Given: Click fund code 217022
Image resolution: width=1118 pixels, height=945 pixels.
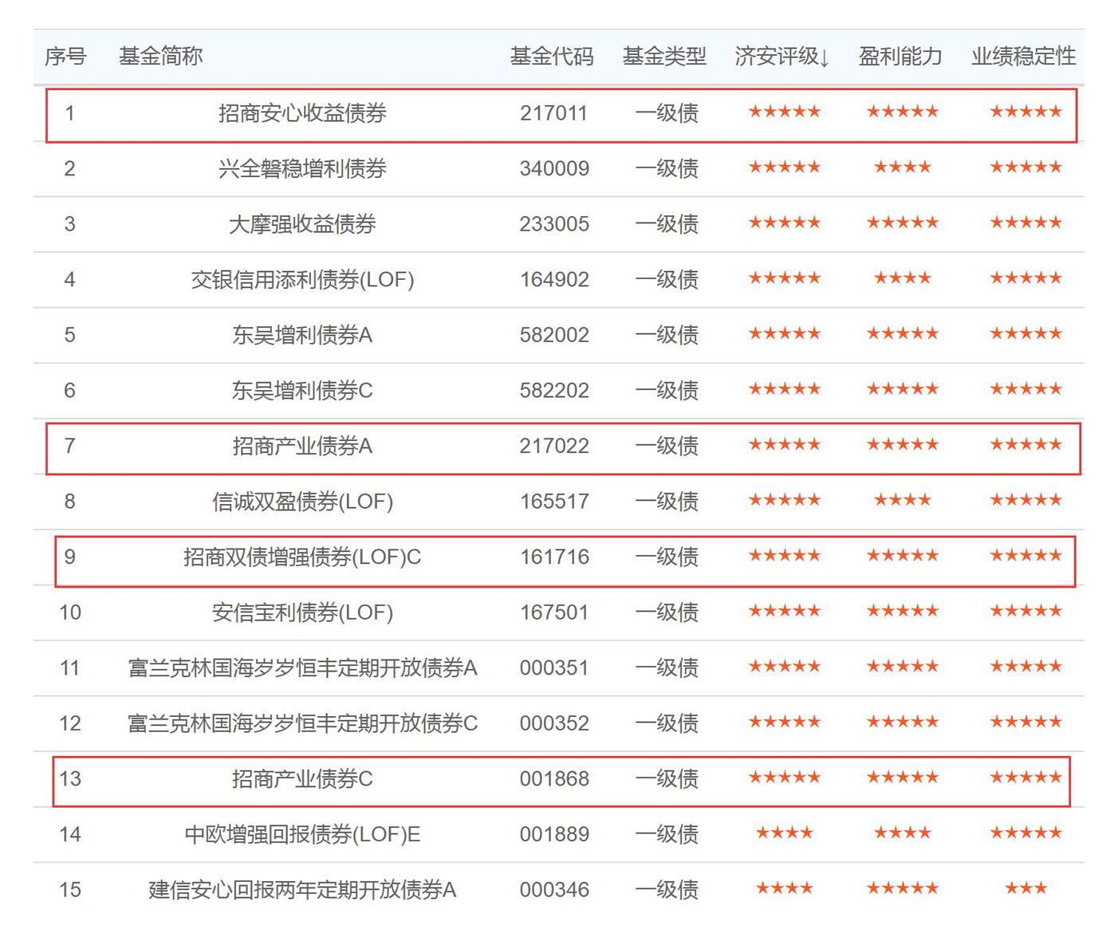Looking at the screenshot, I should click(554, 446).
